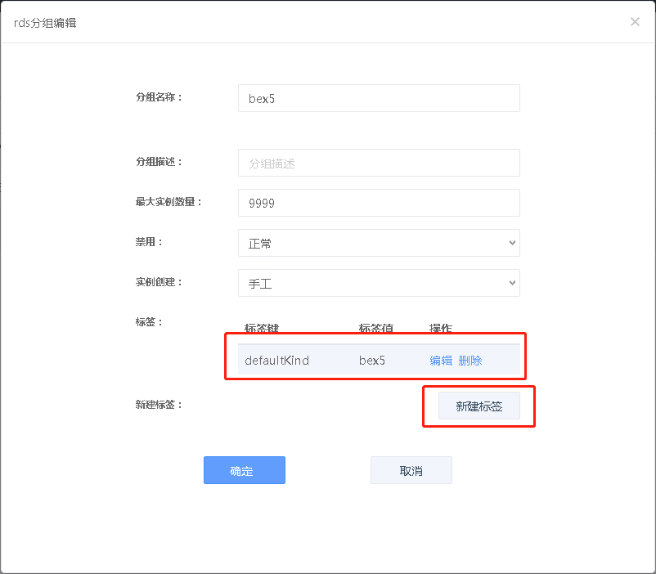Close the rds分组编辑 dialog with X
The height and width of the screenshot is (574, 656).
point(635,22)
